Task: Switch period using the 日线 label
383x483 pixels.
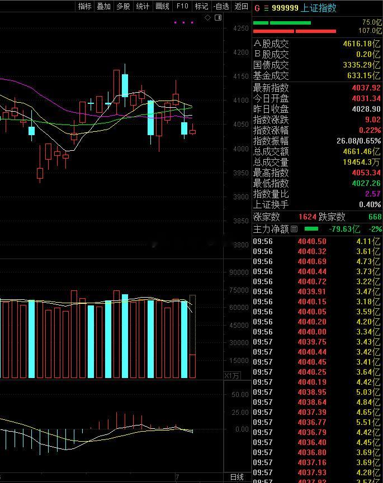Action: (237, 477)
